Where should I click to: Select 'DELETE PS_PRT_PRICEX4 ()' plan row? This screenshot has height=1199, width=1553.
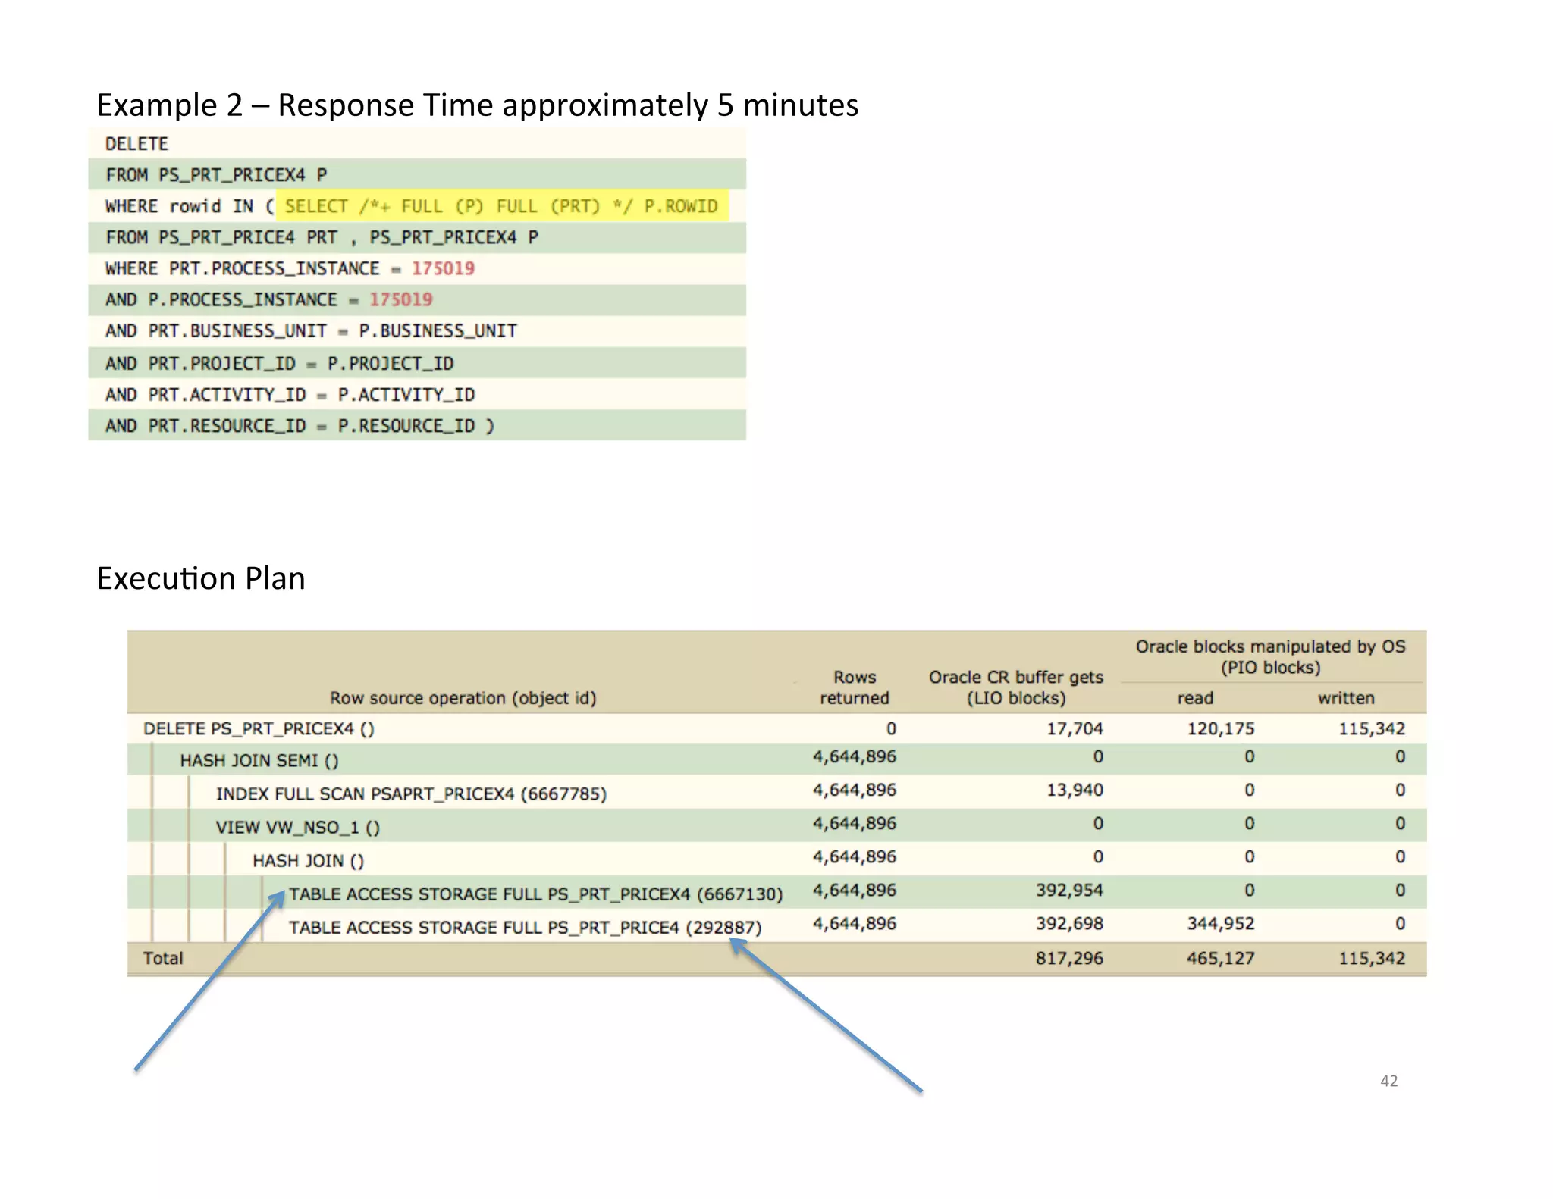coord(259,728)
